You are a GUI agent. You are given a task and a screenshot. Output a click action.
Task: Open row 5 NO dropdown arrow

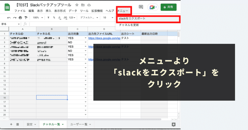pyautogui.click(x=86, y=51)
